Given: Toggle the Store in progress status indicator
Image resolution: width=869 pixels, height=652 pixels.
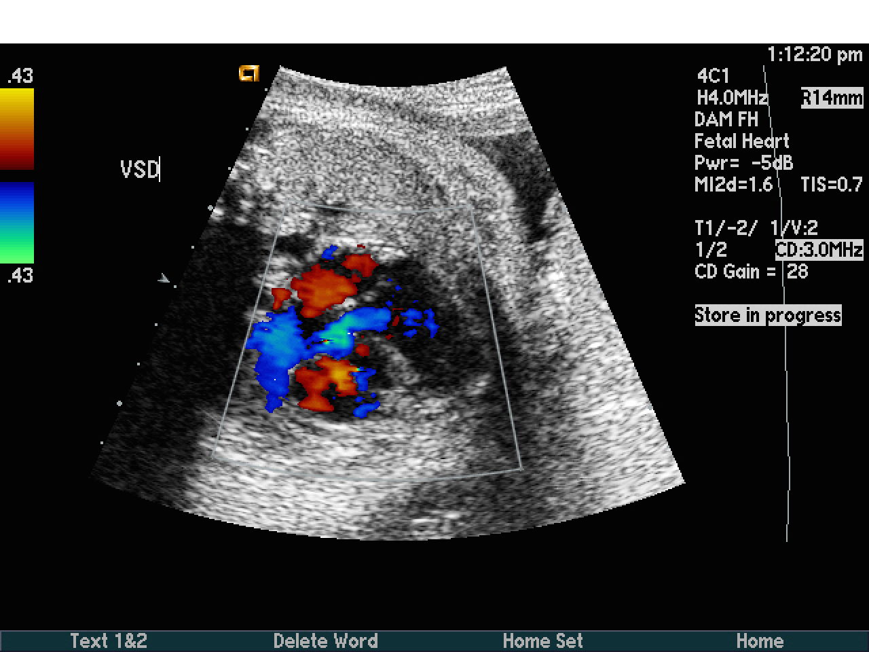Looking at the screenshot, I should coord(767,314).
